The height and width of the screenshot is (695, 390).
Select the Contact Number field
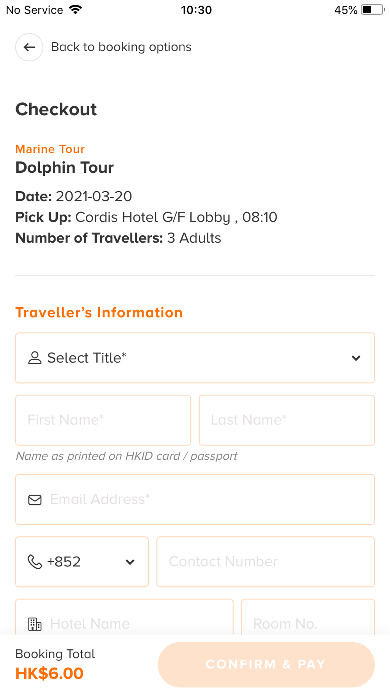(265, 562)
